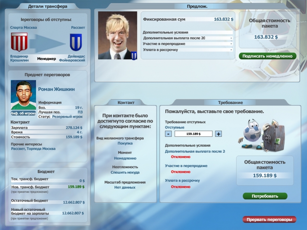Click Владимир Крошилин manager name
307x230 pixels.
pos(19,58)
